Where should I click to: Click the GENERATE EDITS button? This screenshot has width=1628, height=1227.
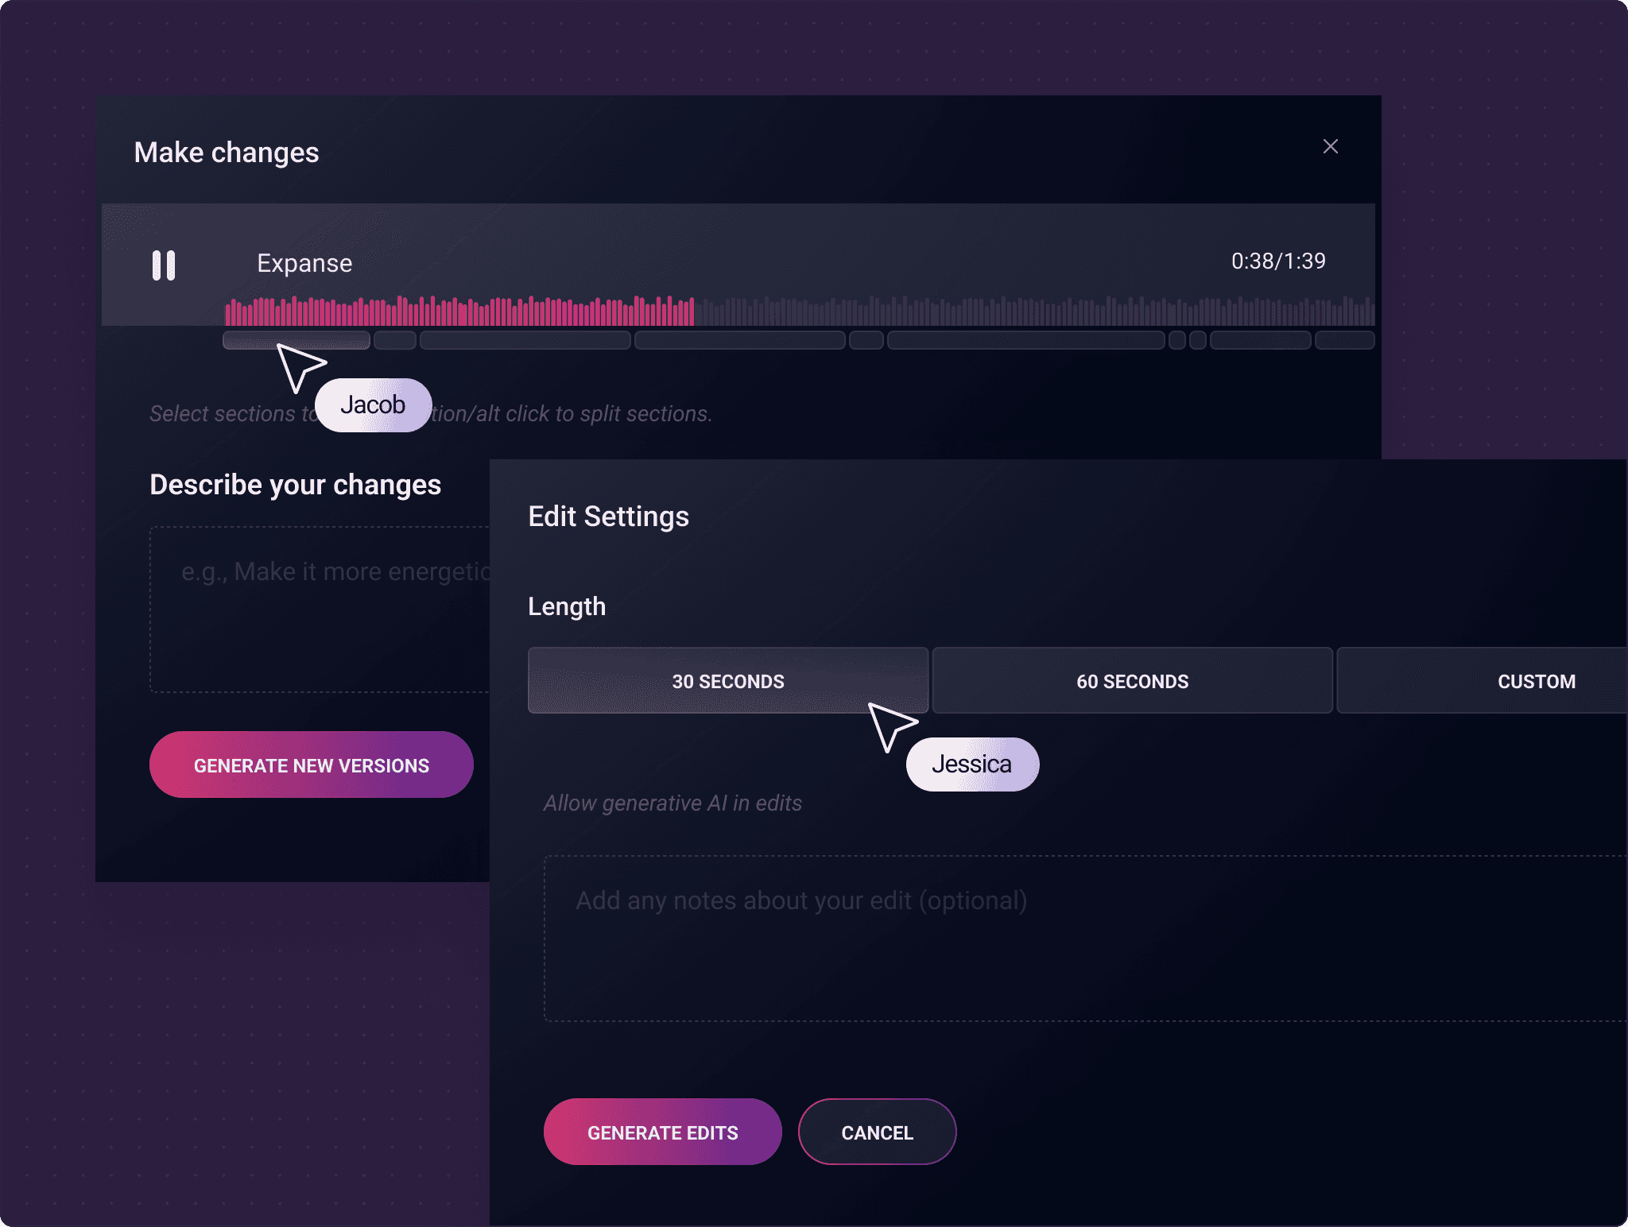(x=662, y=1132)
